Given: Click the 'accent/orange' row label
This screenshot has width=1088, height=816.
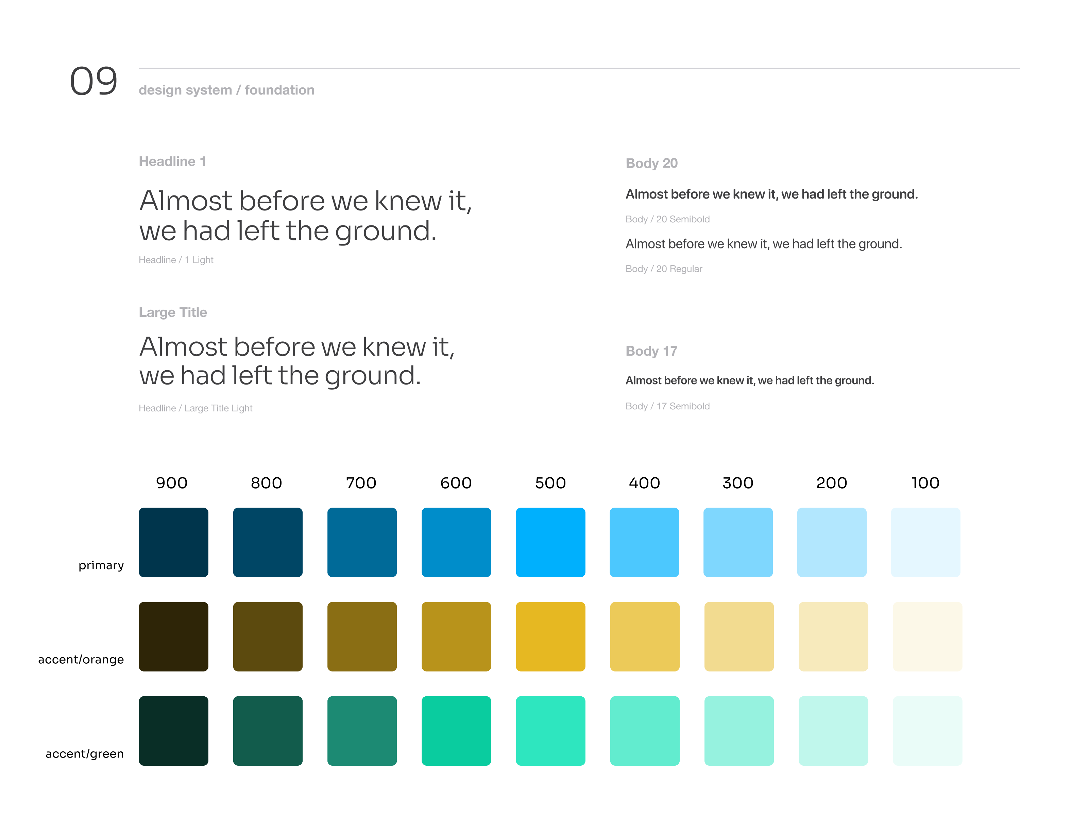Looking at the screenshot, I should pyautogui.click(x=81, y=660).
